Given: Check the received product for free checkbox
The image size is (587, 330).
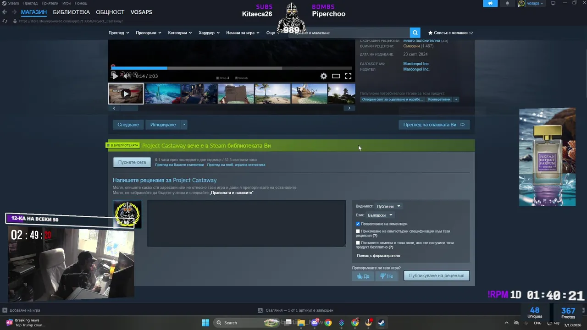Looking at the screenshot, I should tap(358, 243).
